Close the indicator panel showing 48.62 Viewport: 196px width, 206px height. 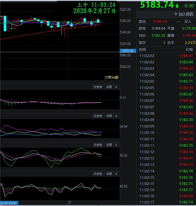pos(116,174)
